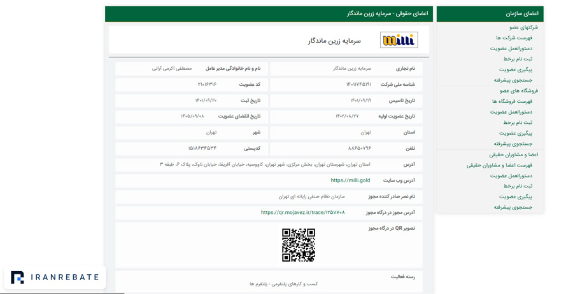Select the شهر value تهران
This screenshot has height=294, width=573.
click(211, 133)
